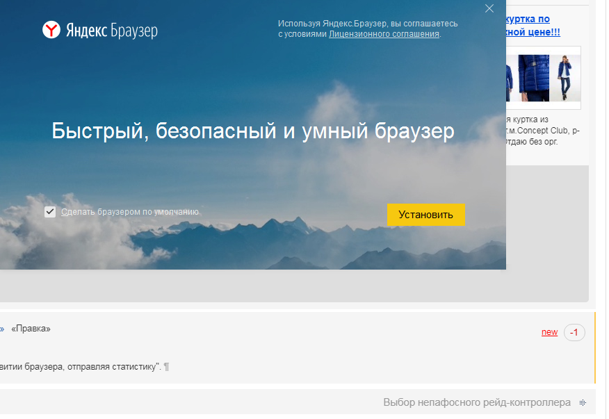The height and width of the screenshot is (419, 609).
Task: Click the "Яндекс Браузер" wordmark
Action: point(112,31)
